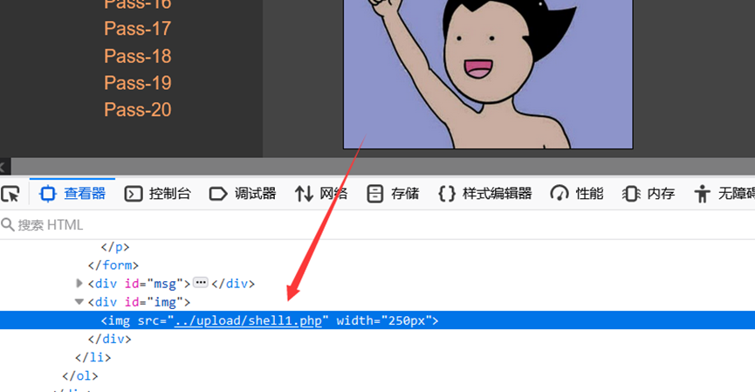
Task: Switch to the 性能 performance tab
Action: (x=577, y=194)
